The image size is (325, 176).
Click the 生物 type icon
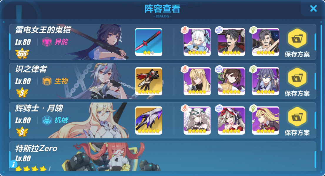[47, 81]
